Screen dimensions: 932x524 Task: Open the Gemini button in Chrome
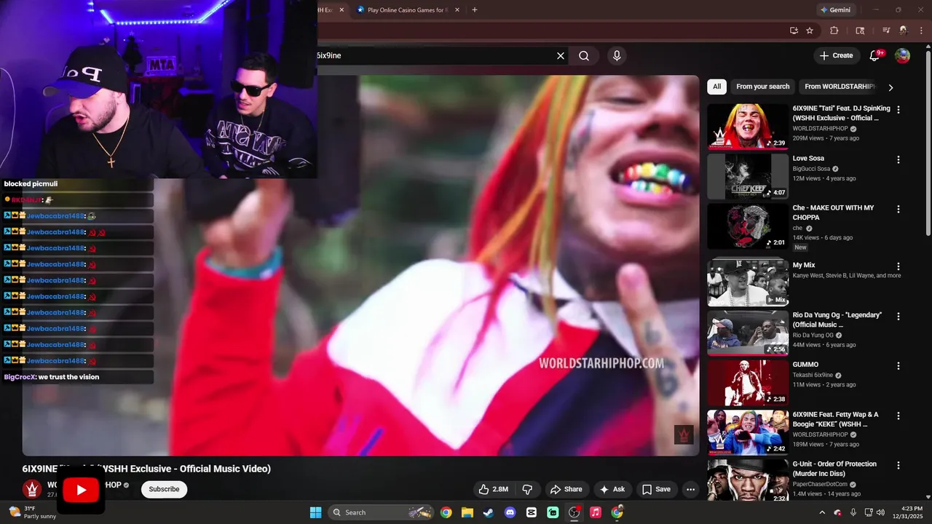tap(836, 10)
